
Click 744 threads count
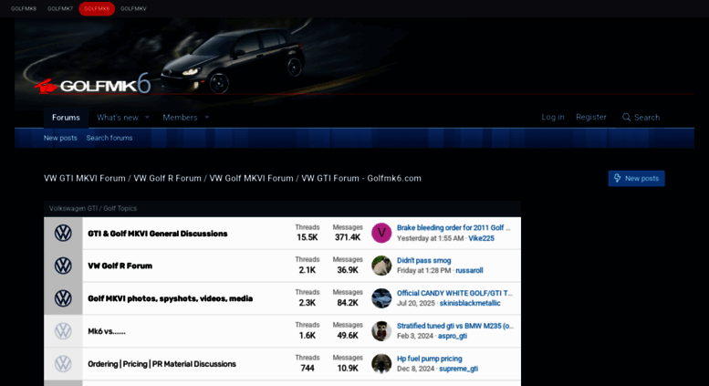308,368
